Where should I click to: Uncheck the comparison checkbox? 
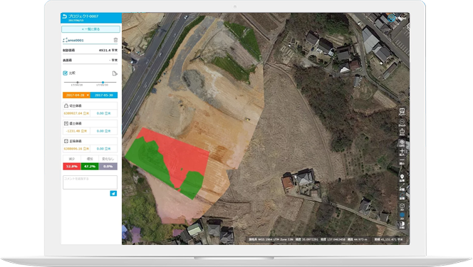[x=65, y=73]
